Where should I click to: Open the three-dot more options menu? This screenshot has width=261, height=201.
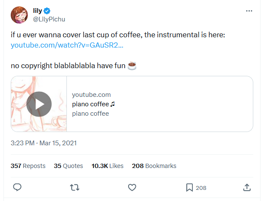(x=249, y=11)
